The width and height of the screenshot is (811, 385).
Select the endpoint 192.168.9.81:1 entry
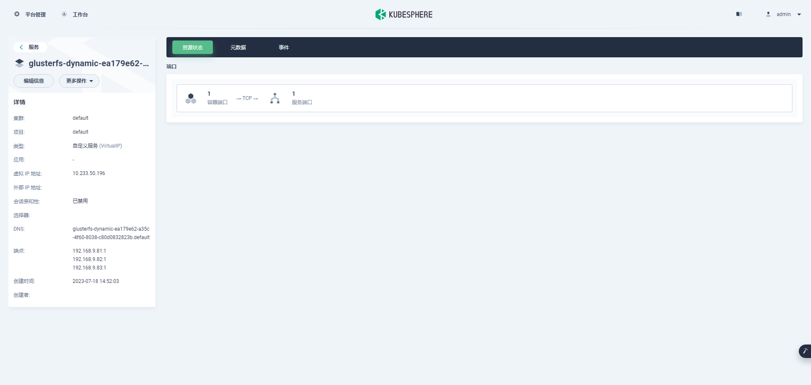pyautogui.click(x=89, y=251)
